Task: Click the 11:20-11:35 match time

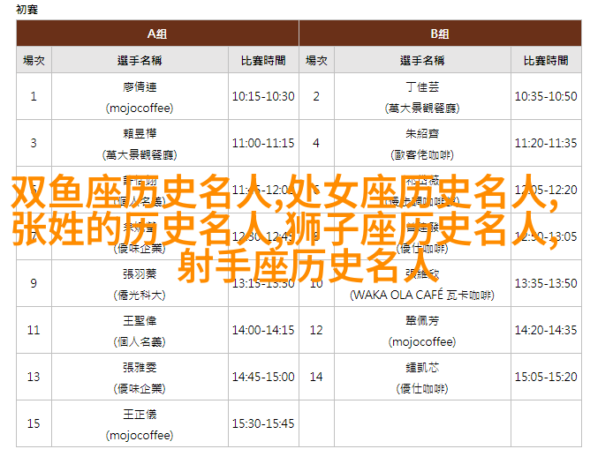Action: coord(546,143)
